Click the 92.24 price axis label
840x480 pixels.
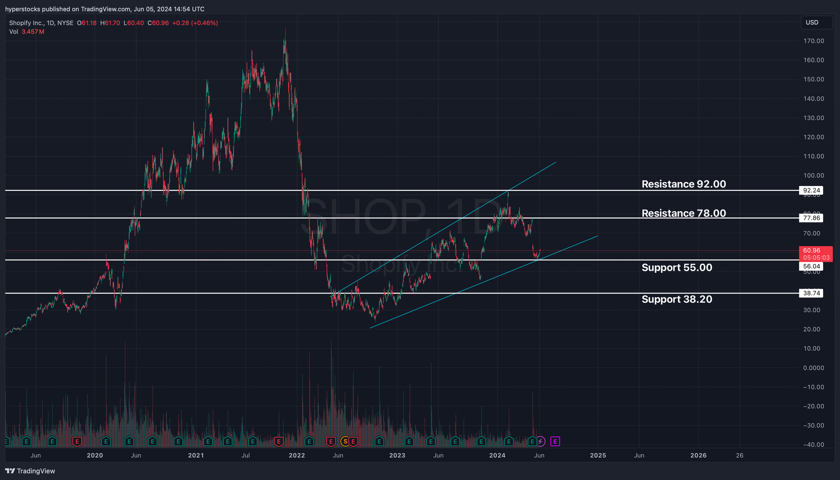811,191
